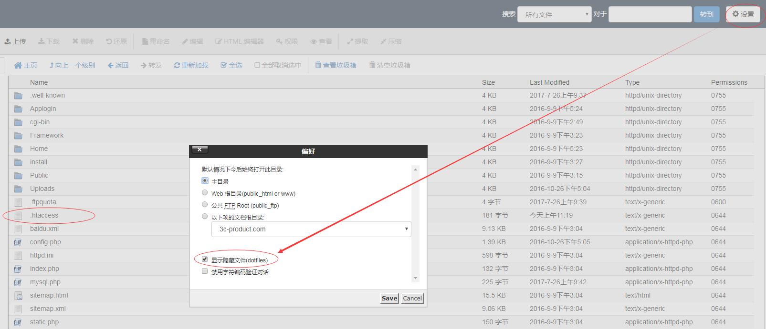Open the 3c-product.com document root dropdown

pos(311,229)
